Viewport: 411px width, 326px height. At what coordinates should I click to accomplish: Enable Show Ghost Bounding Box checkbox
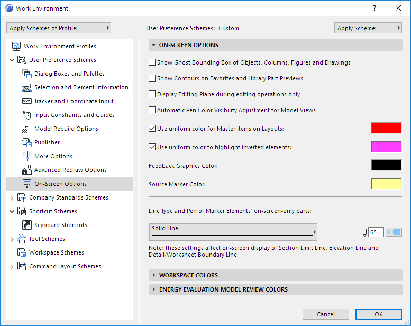pyautogui.click(x=152, y=62)
